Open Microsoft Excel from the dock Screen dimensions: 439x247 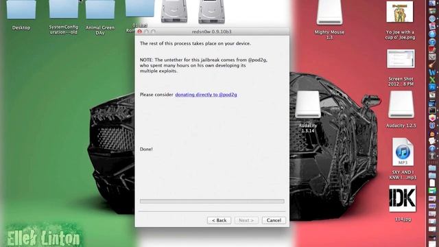coord(432,80)
